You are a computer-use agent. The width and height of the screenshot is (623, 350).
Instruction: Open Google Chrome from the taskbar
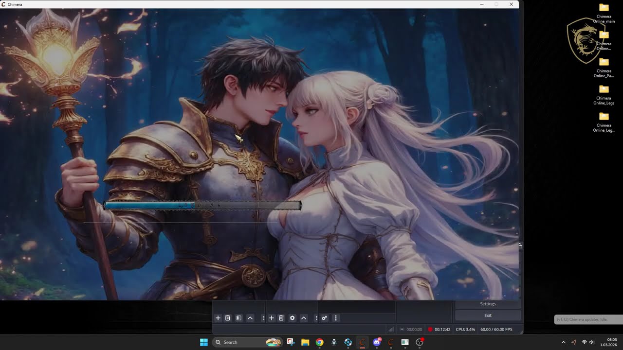(x=319, y=342)
